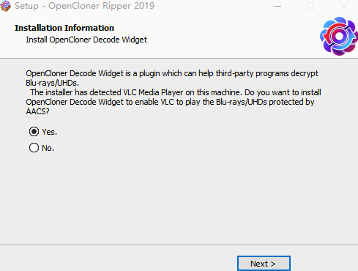This screenshot has width=358, height=271.
Task: Select the No radio button
Action: (x=34, y=148)
